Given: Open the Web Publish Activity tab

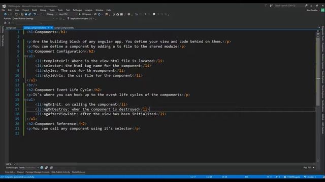Looking at the screenshot, I should pyautogui.click(x=61, y=172).
